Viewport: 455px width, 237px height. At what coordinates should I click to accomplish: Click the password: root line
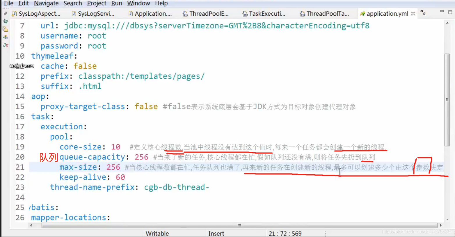click(x=73, y=46)
